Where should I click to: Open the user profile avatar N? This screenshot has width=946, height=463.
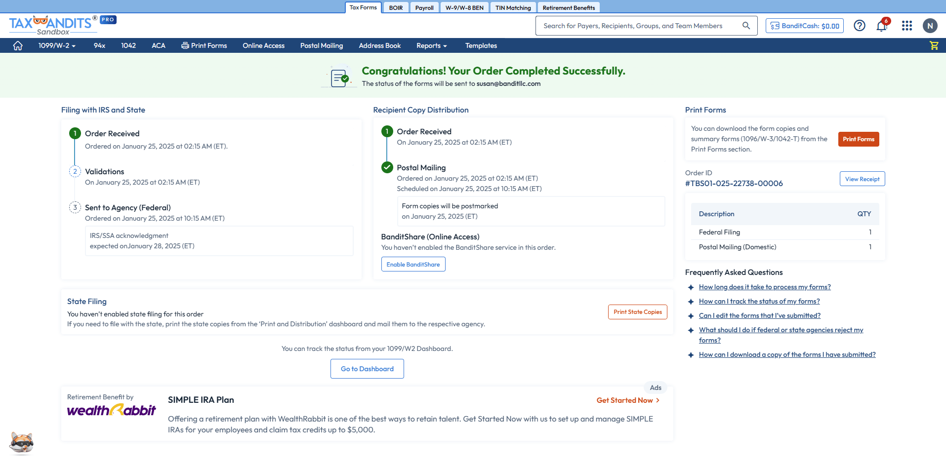[930, 26]
